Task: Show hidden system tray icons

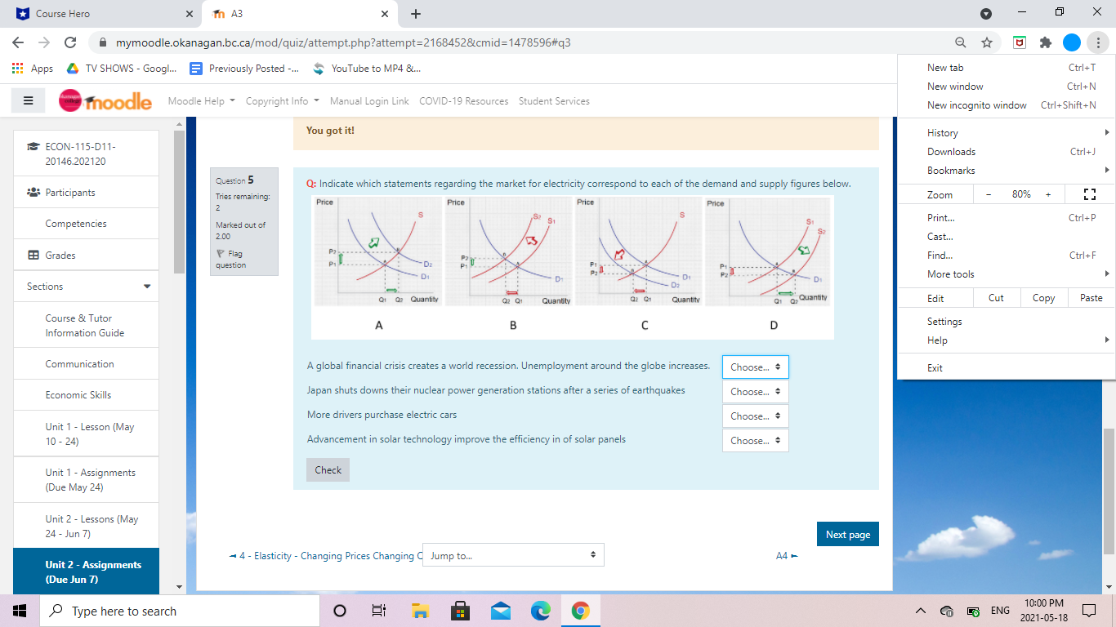Action: pos(921,611)
